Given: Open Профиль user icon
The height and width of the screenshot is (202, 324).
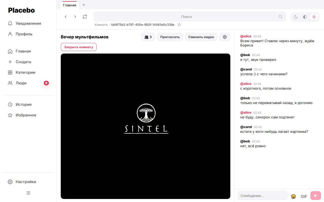Looking at the screenshot, I should coord(10,34).
